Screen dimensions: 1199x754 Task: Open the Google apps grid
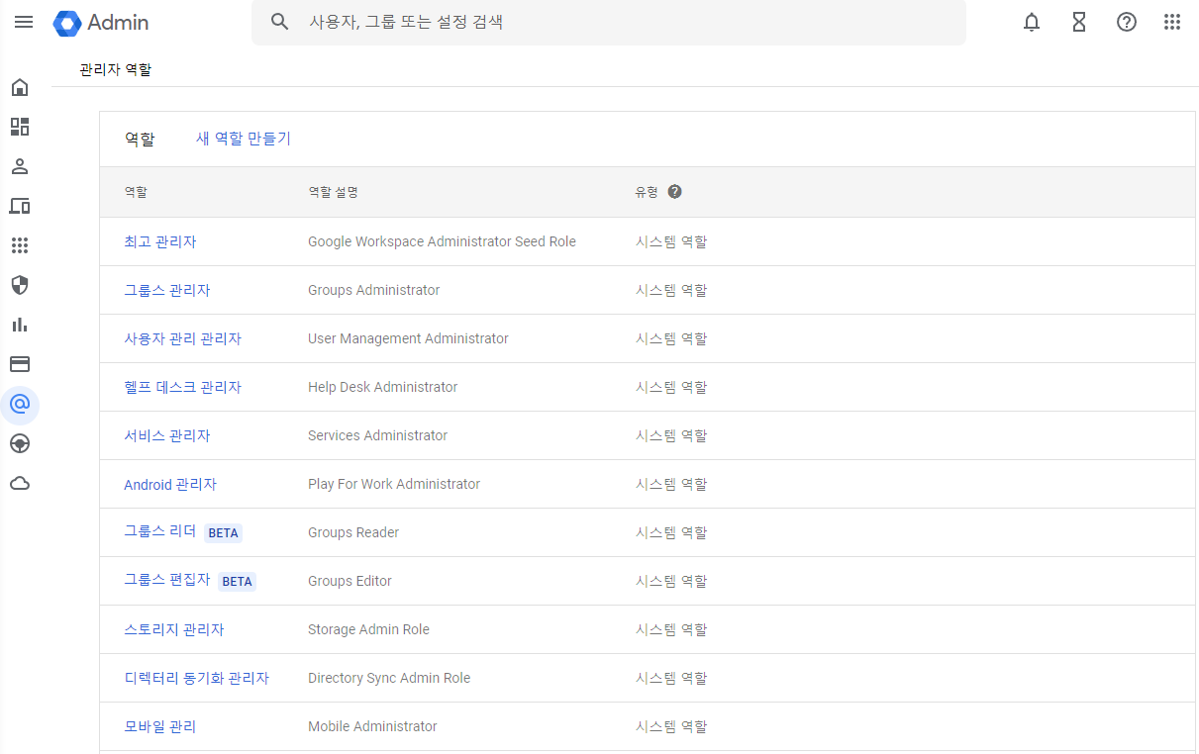click(1172, 22)
